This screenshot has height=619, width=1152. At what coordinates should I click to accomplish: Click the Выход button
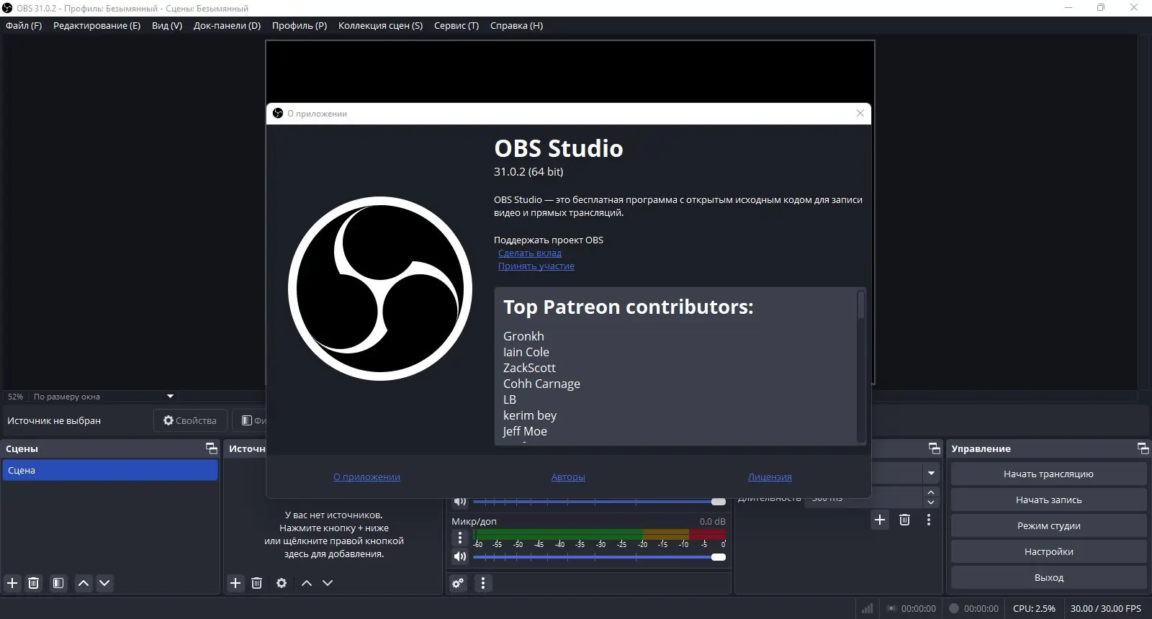pyautogui.click(x=1048, y=577)
